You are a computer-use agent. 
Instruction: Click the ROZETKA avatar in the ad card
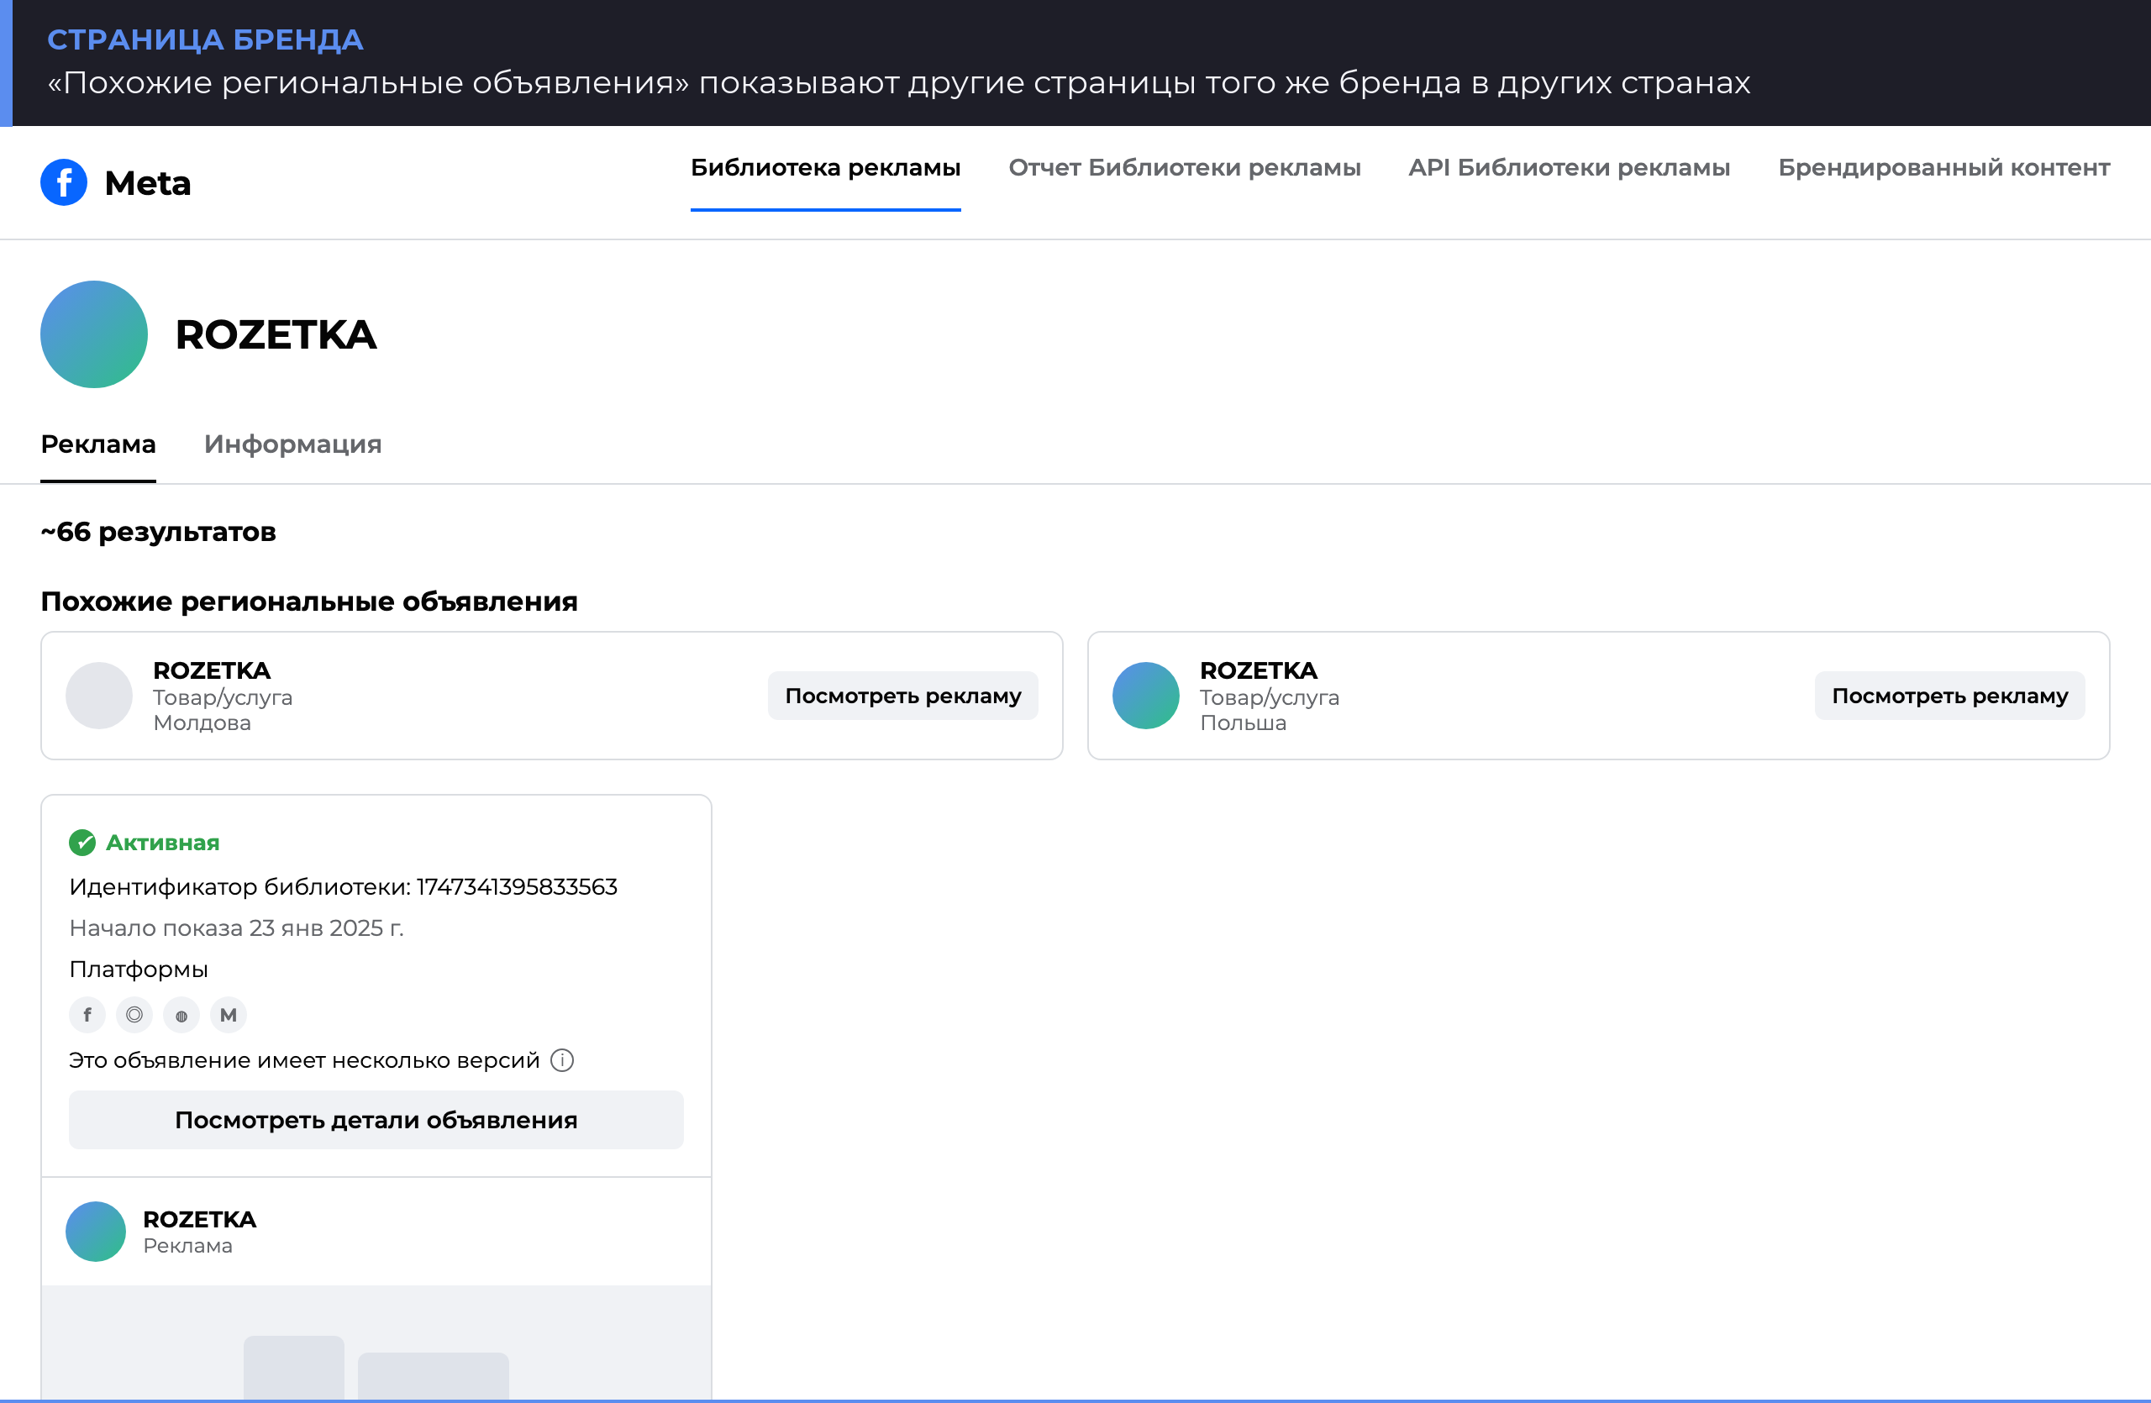tap(96, 1232)
